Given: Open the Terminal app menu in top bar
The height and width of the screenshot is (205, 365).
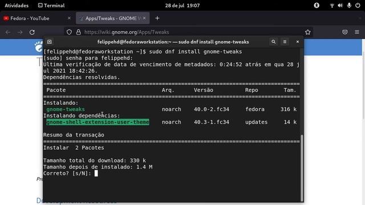Looking at the screenshot, I should click(x=51, y=5).
